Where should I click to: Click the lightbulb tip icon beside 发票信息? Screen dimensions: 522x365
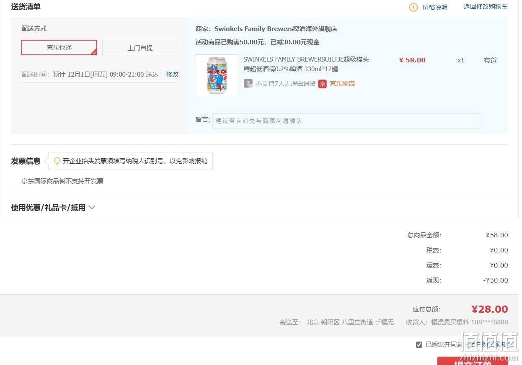pos(57,161)
